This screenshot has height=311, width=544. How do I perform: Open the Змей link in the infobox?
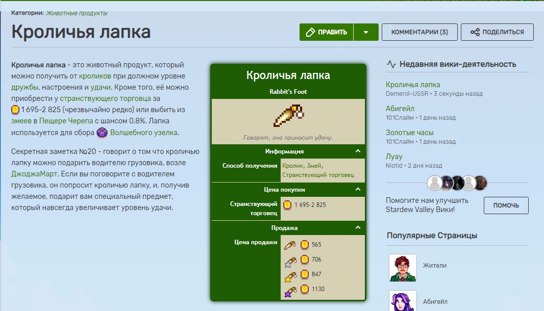[x=314, y=166]
